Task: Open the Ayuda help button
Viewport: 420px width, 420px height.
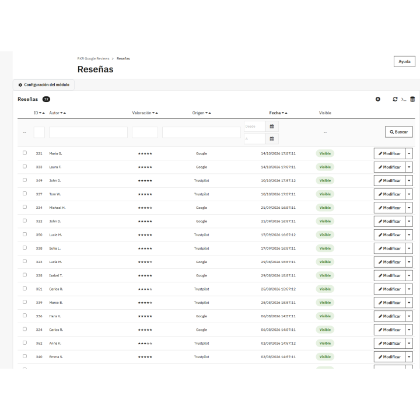Action: tap(404, 62)
